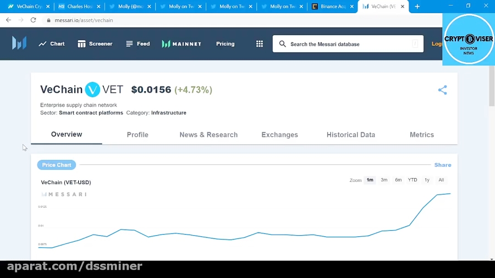495x278 pixels.
Task: Select 6m chart zoom range
Action: (398, 180)
